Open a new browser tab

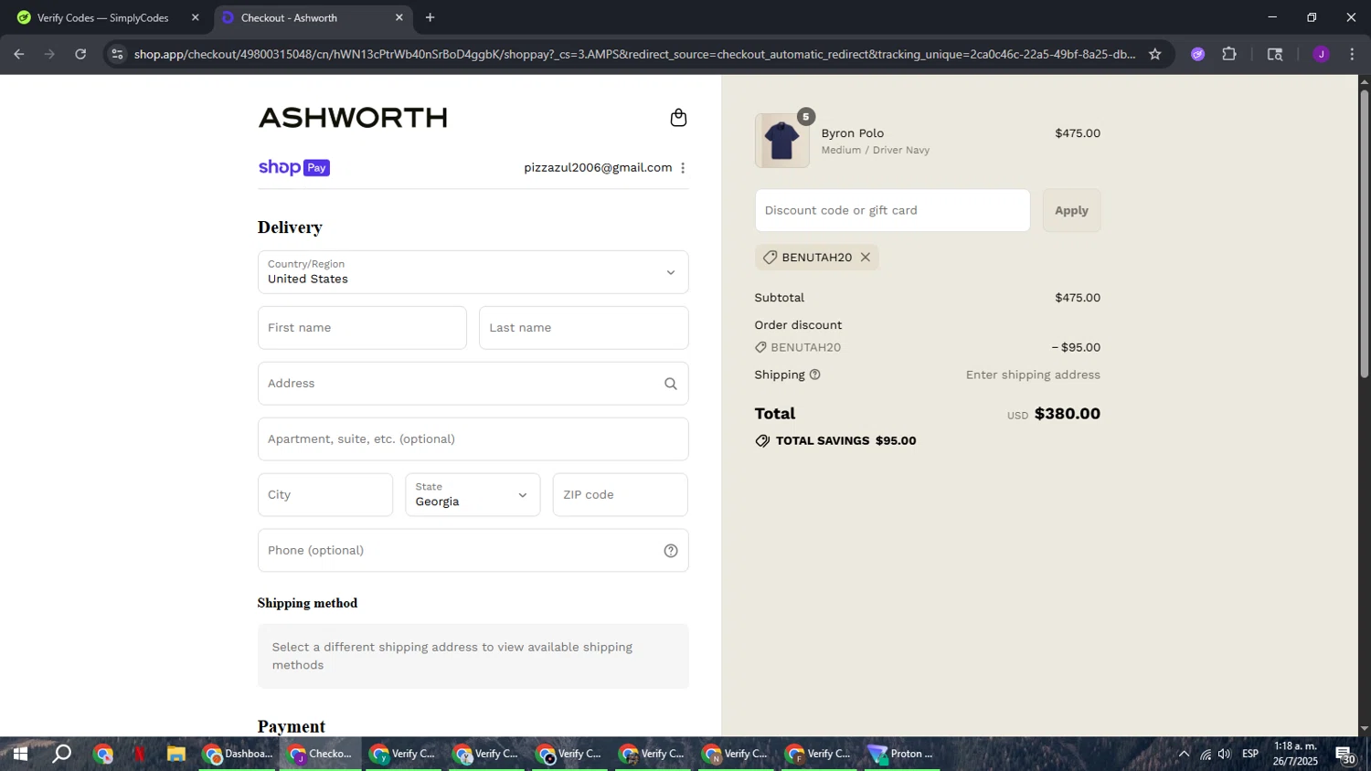430,17
